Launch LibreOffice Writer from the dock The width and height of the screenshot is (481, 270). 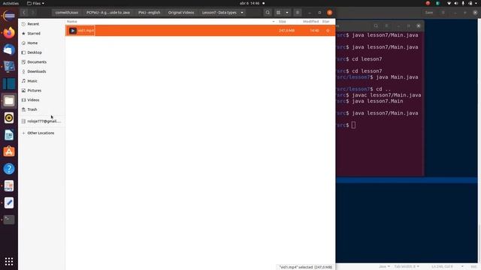9,135
